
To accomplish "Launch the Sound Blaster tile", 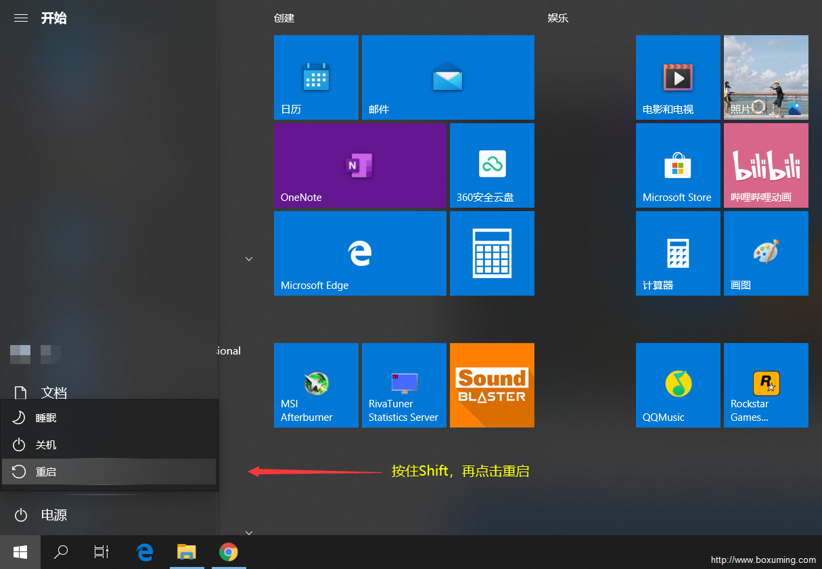I will click(492, 385).
